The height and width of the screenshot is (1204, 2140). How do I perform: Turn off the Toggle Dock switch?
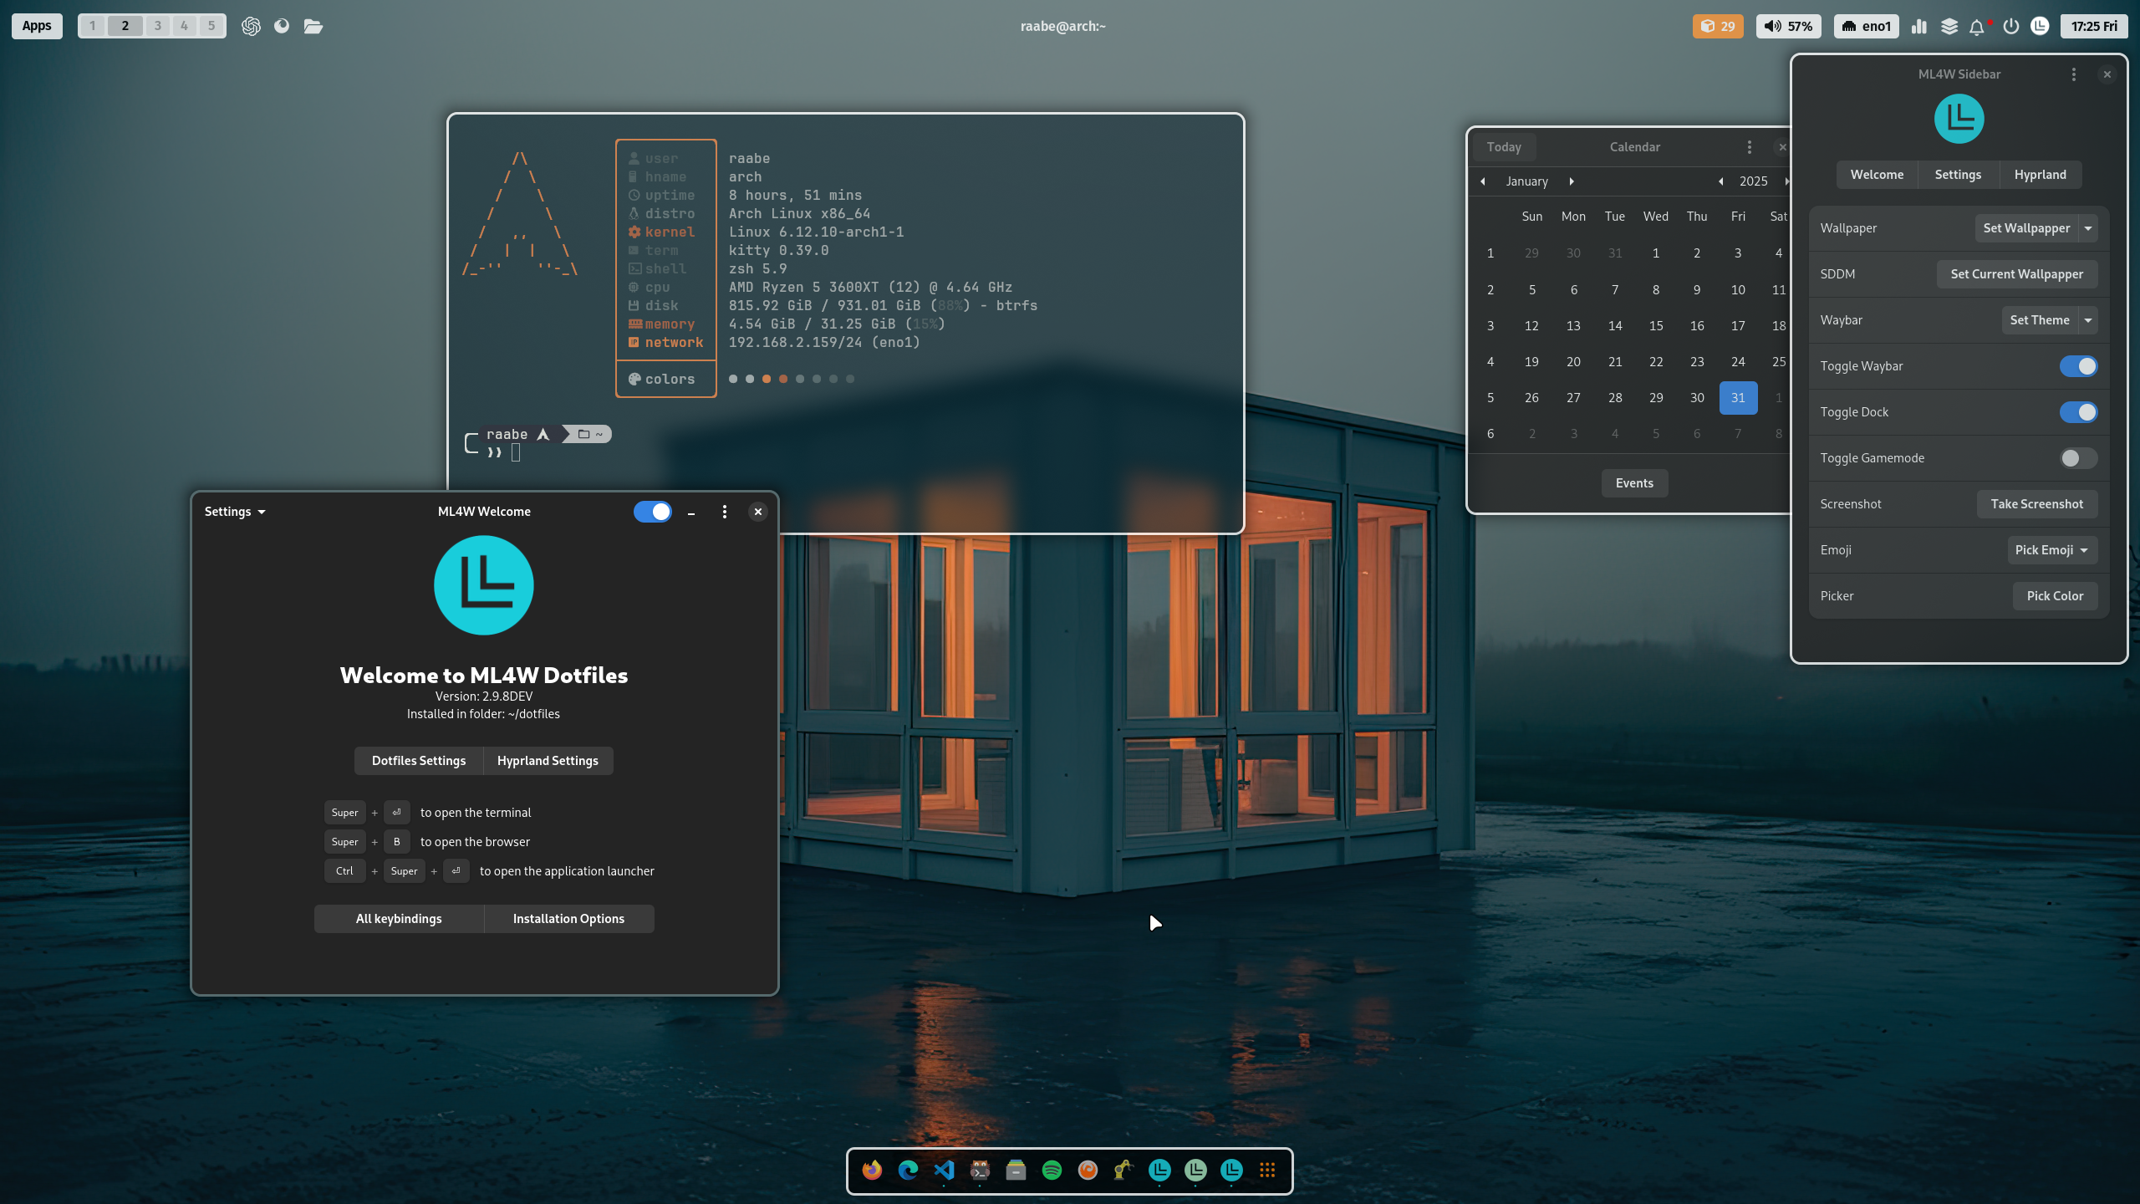pos(2078,412)
